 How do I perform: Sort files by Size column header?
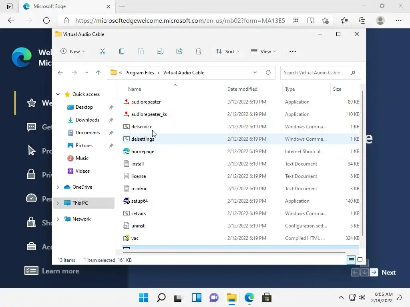[x=337, y=89]
